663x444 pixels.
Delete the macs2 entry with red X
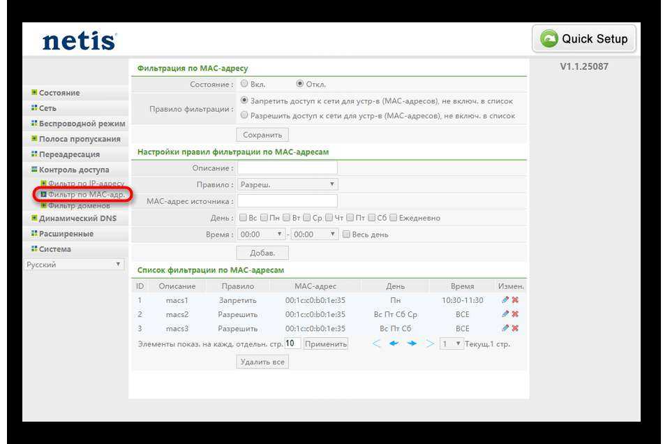click(x=515, y=314)
